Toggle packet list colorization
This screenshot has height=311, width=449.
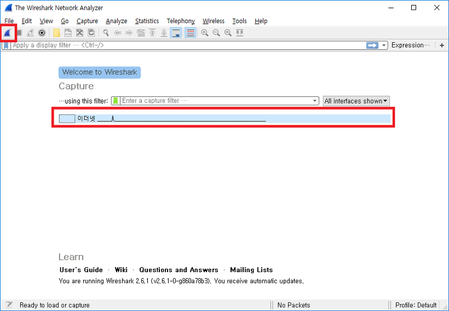(x=191, y=33)
